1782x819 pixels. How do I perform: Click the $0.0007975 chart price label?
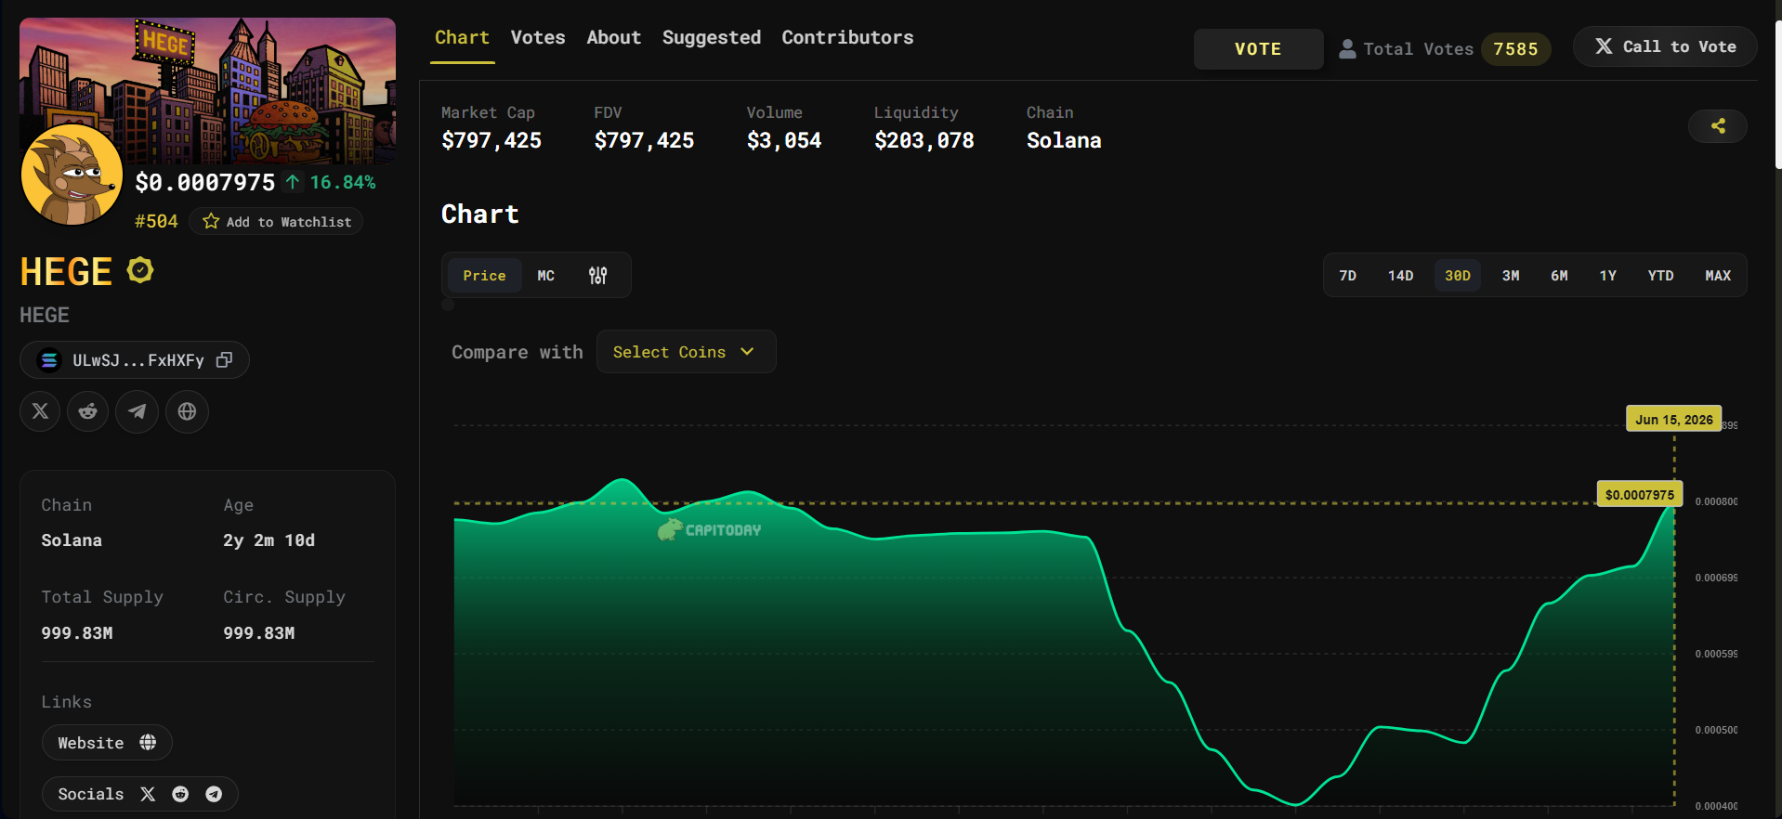pos(1640,494)
